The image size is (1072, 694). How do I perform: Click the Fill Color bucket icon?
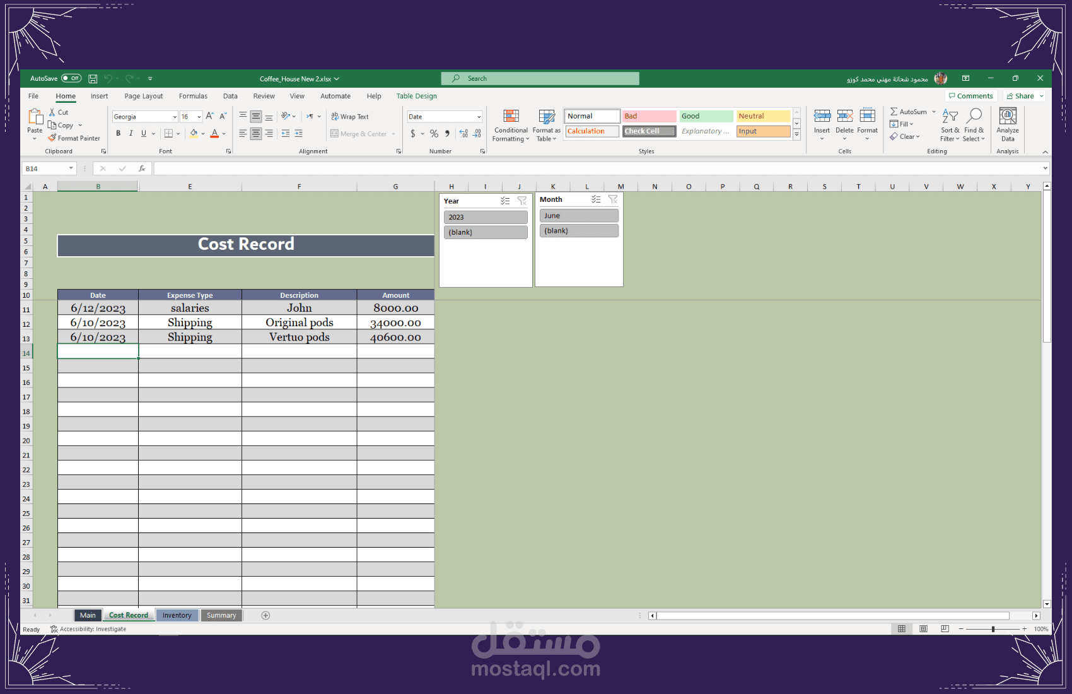click(194, 134)
